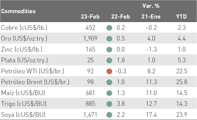Click the green dot in Trigo row
This screenshot has width=197, height=120.
click(109, 104)
